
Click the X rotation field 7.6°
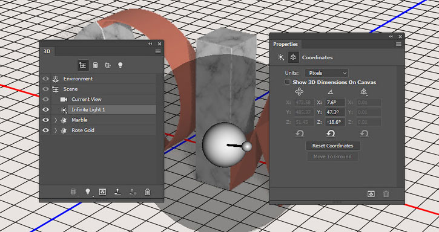click(x=335, y=103)
